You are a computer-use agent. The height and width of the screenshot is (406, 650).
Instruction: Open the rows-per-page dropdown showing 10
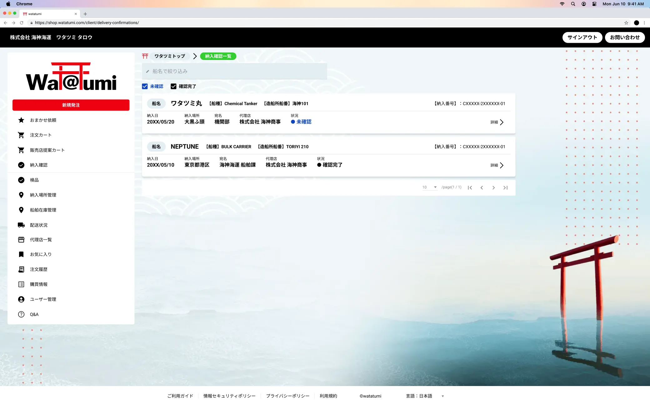tap(430, 187)
